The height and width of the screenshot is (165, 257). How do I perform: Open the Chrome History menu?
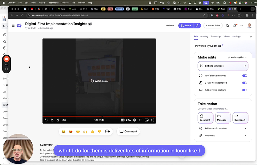pos(42,3)
